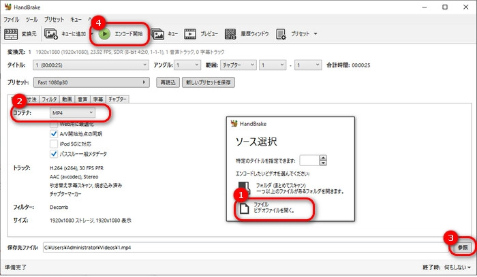Click the キューに追加 add-to-queue icon
Screen dimensions: 477x277
(x=51, y=34)
